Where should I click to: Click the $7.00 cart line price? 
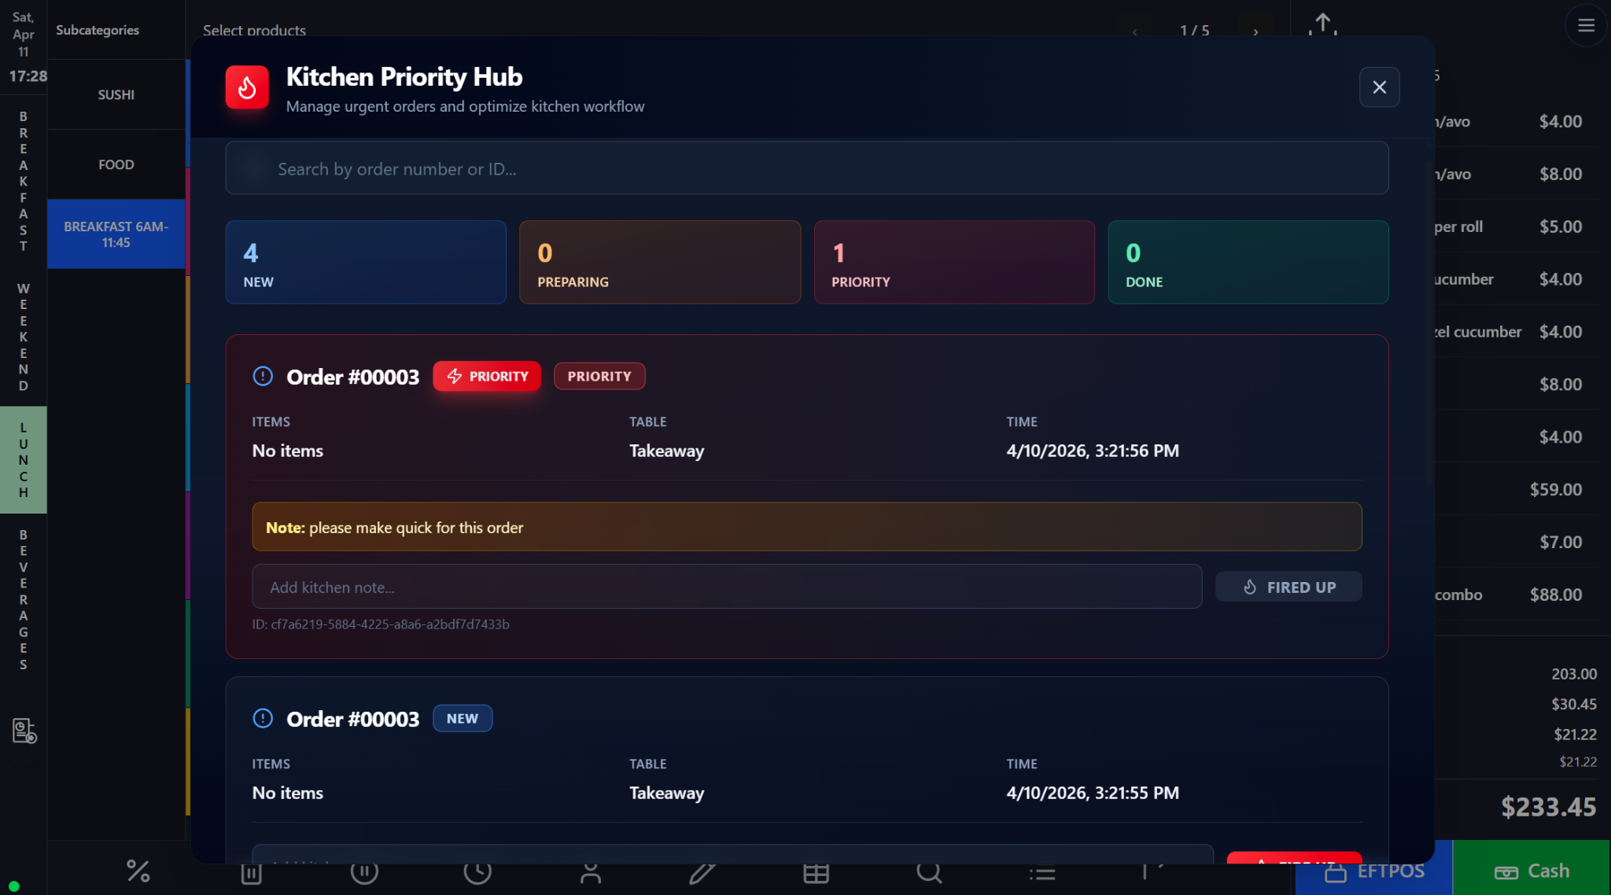[1561, 542]
